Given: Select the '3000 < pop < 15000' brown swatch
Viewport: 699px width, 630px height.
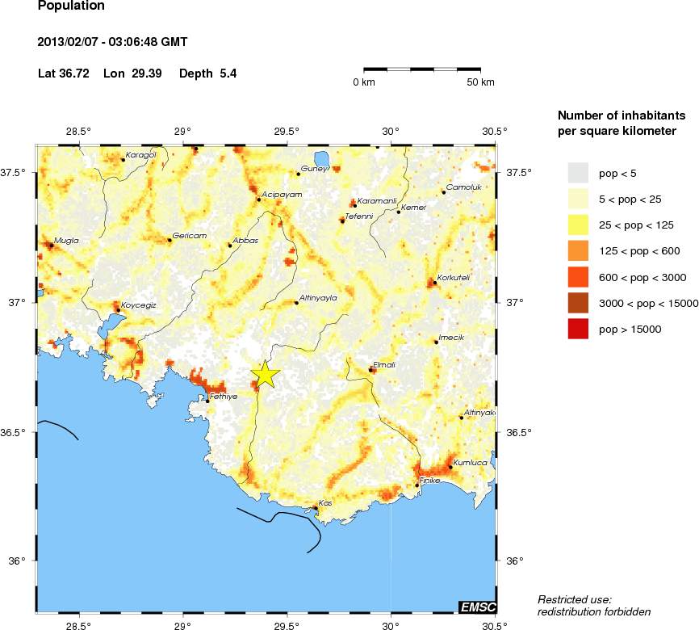Looking at the screenshot, I should point(578,303).
